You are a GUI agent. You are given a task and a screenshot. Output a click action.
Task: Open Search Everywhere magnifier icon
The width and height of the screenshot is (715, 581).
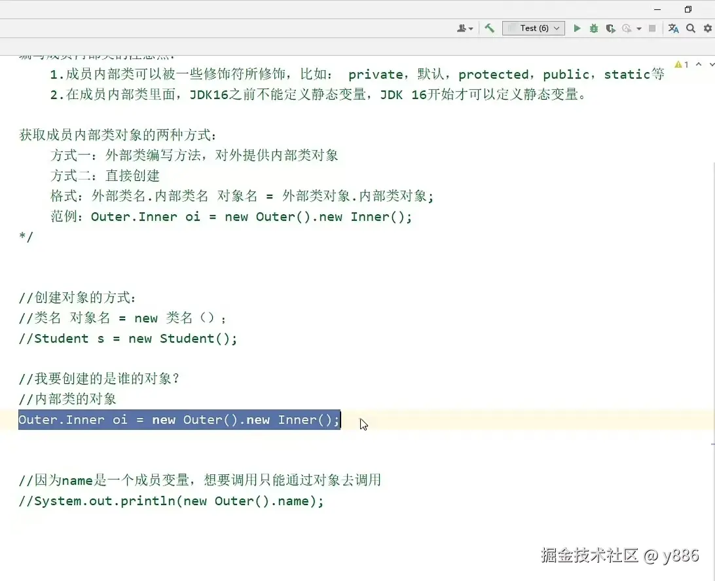690,29
